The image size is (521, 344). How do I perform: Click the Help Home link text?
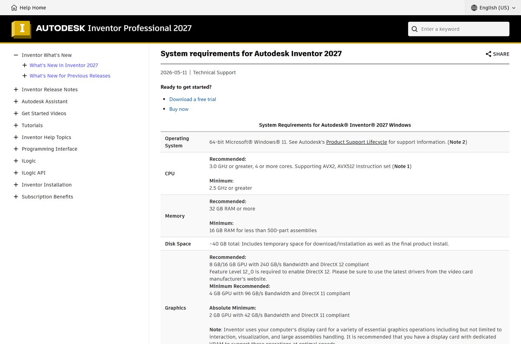[33, 8]
